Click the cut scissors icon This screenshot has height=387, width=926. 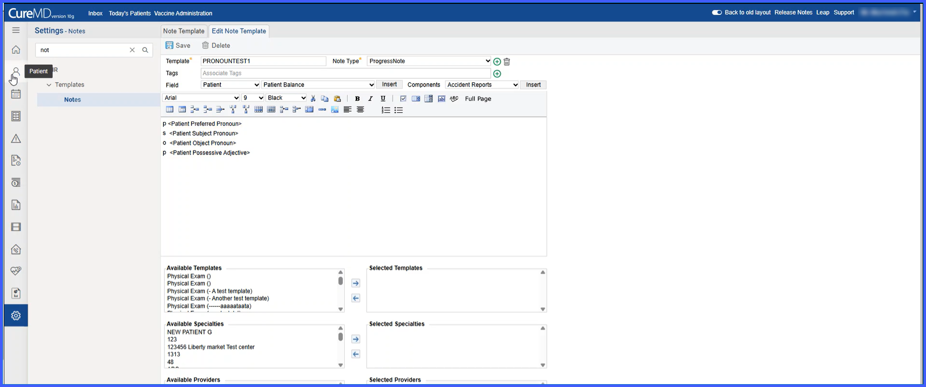click(x=313, y=99)
